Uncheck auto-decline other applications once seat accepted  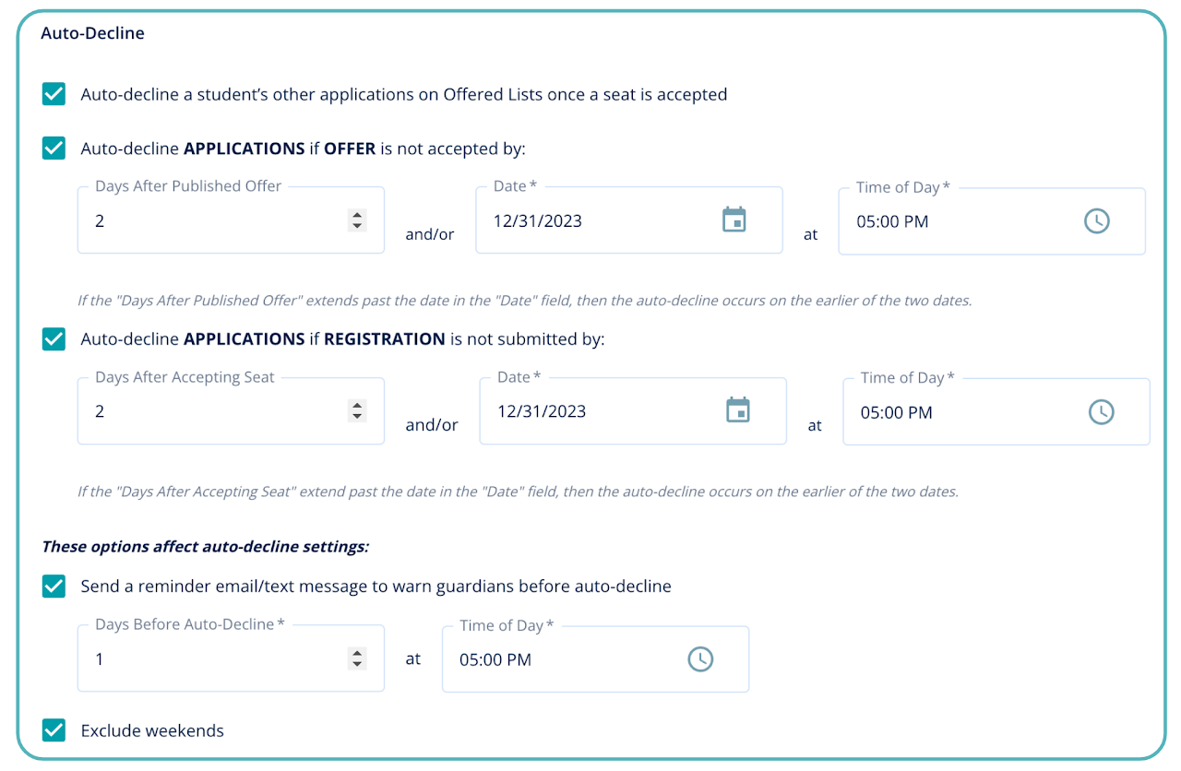(x=54, y=94)
